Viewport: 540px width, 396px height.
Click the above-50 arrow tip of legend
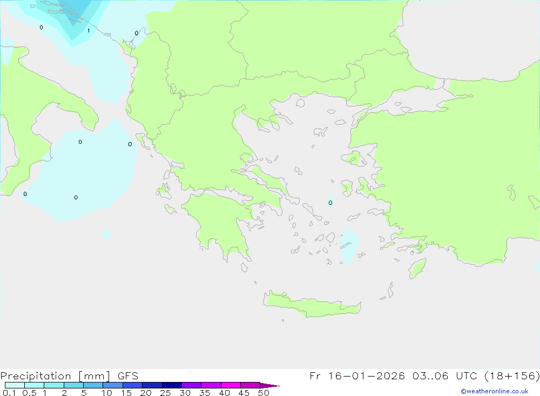pyautogui.click(x=270, y=386)
